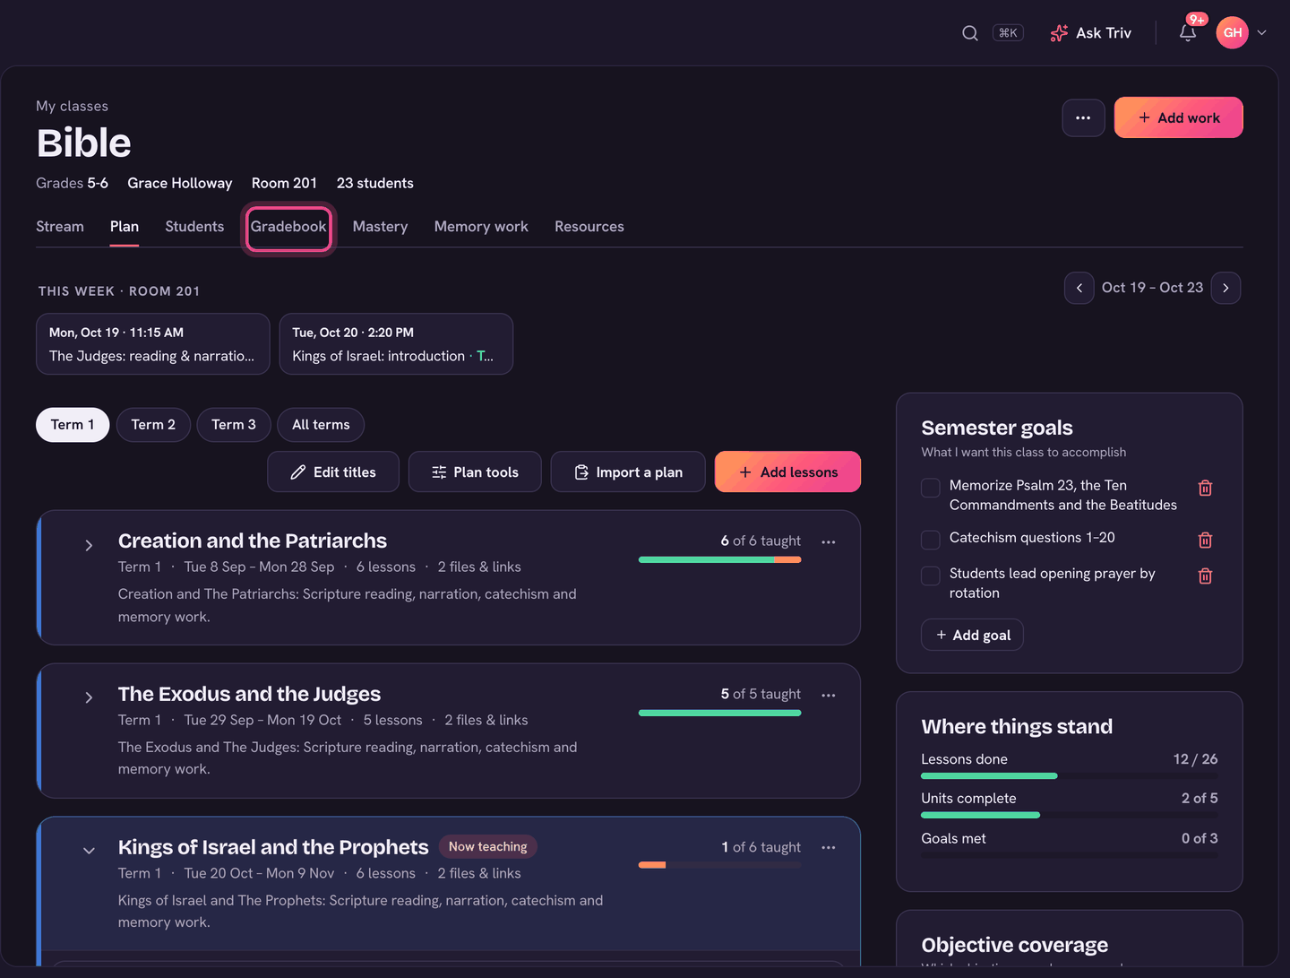Select the Term 2 filter

(153, 425)
